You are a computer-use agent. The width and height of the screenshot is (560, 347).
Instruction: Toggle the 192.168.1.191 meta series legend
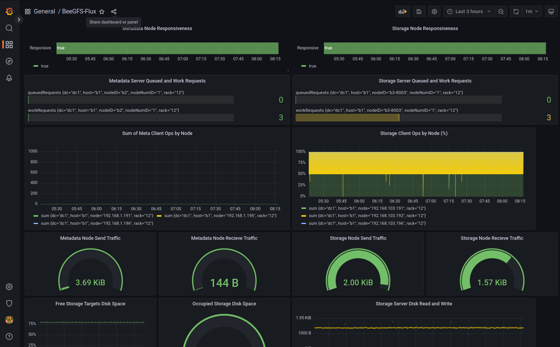pos(97,216)
